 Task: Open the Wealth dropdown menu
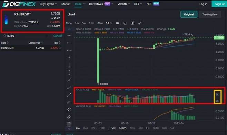124,4
